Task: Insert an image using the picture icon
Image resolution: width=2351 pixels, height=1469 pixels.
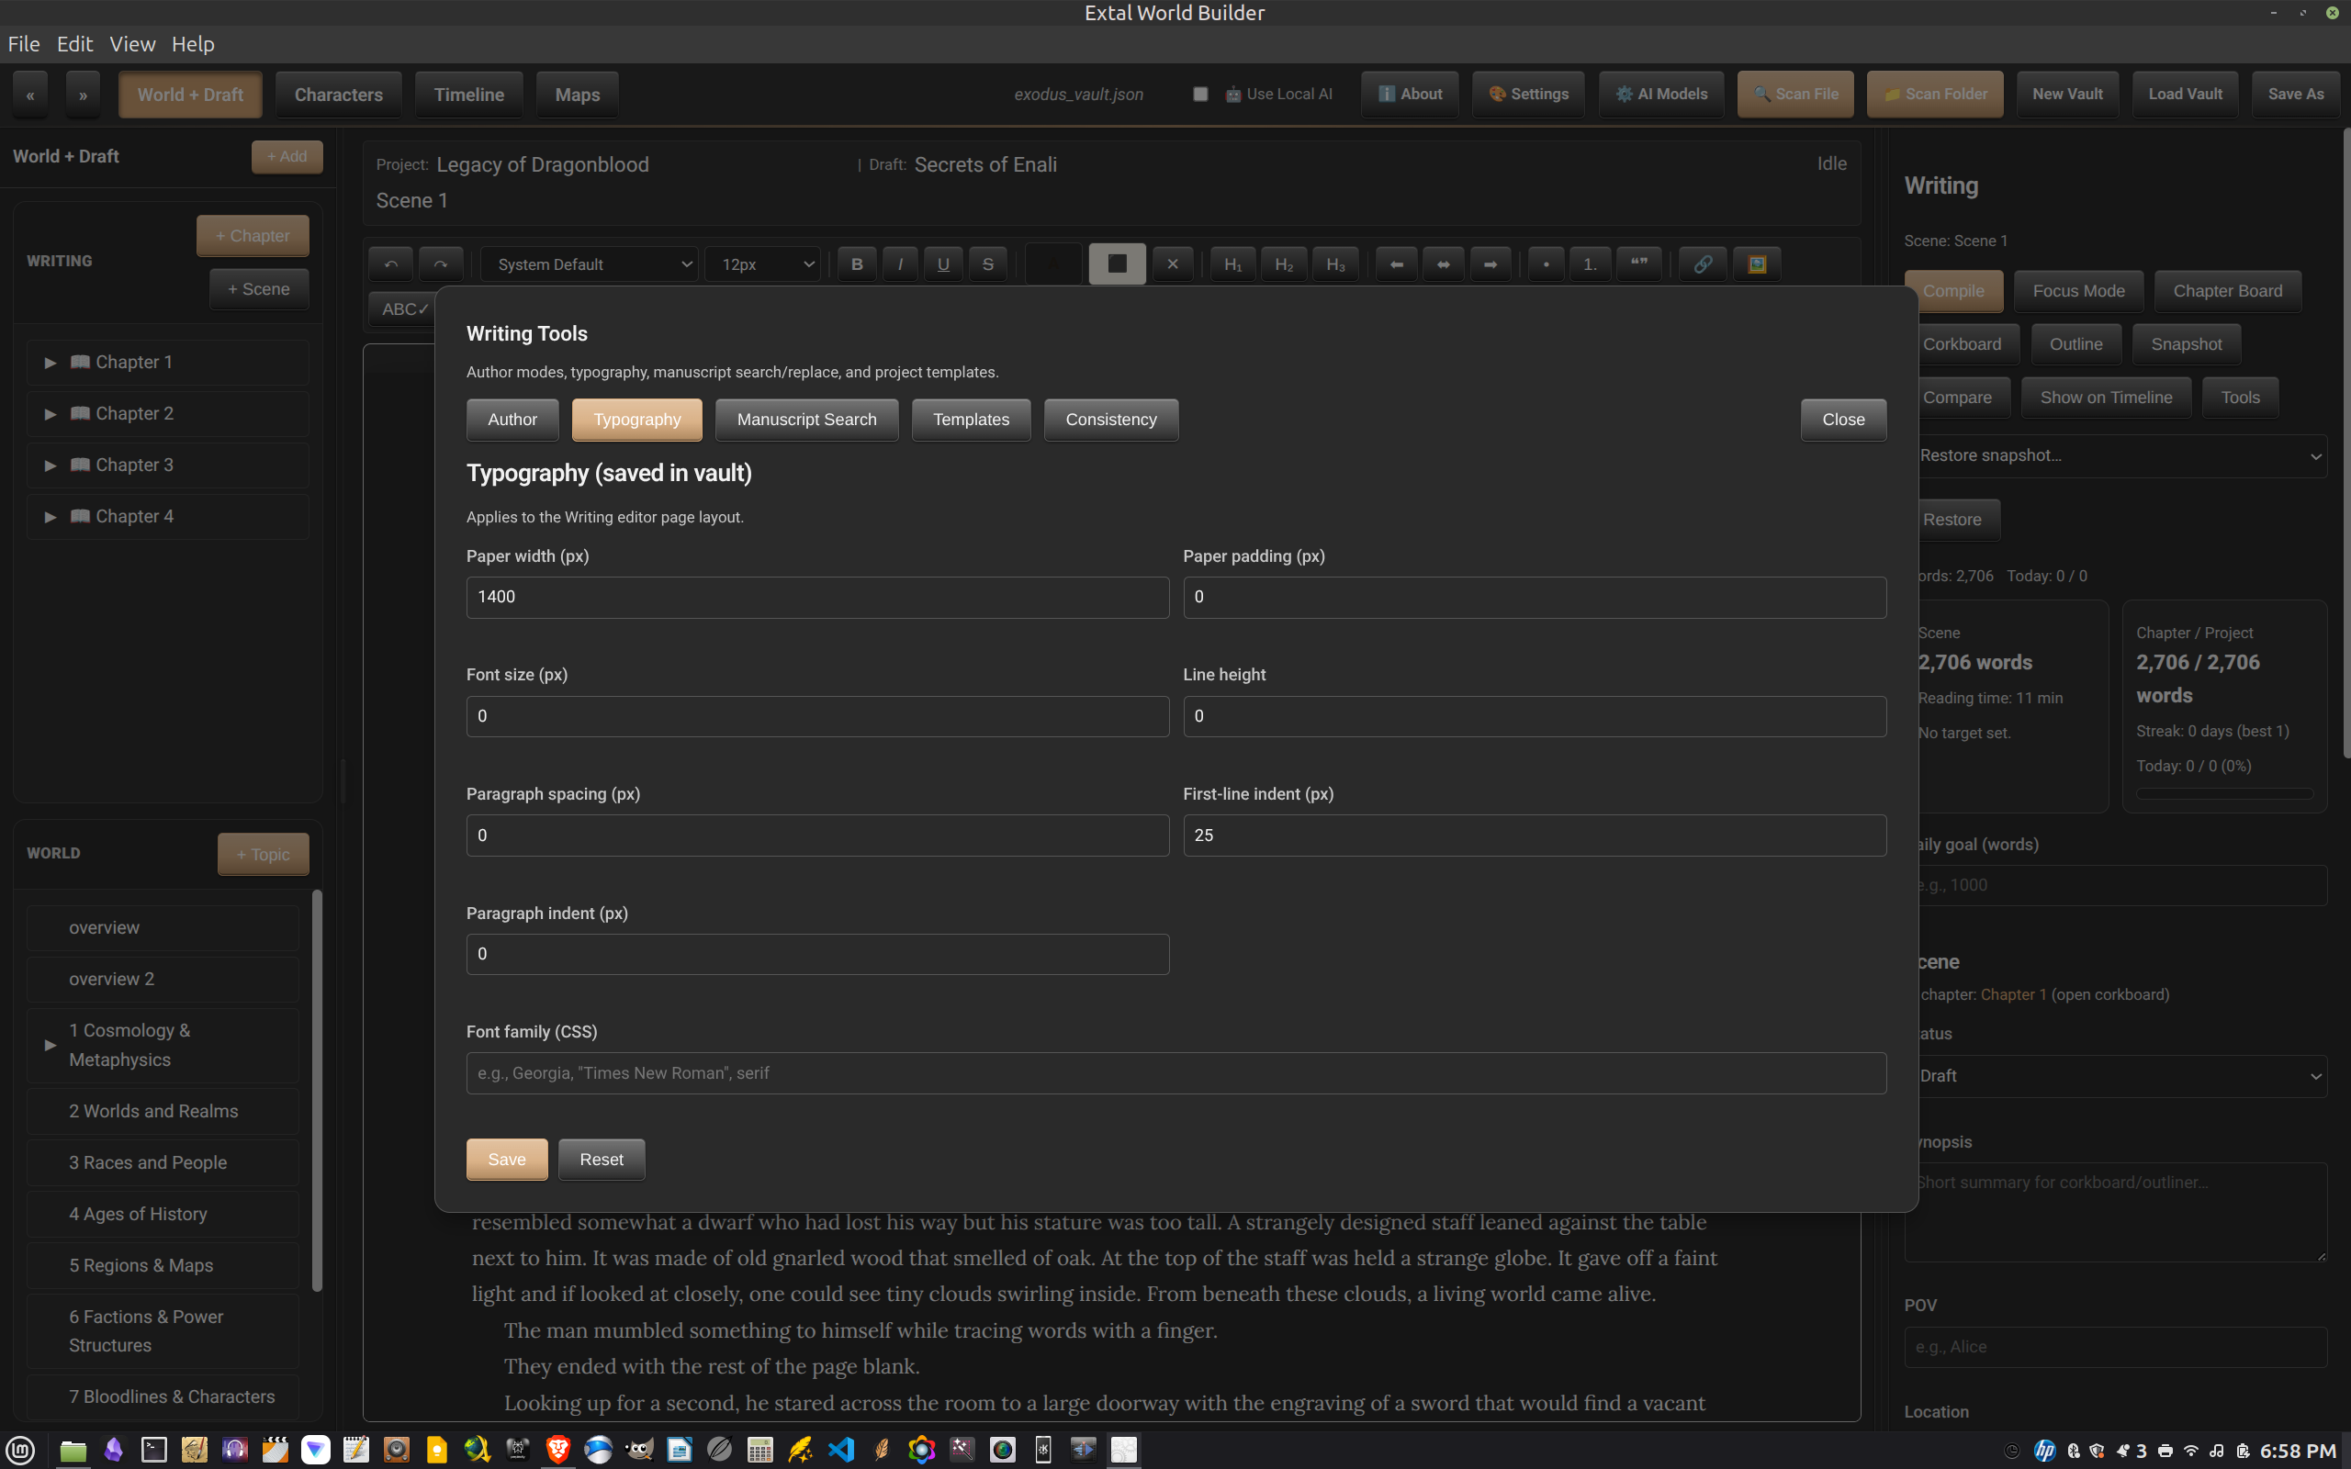Action: pyautogui.click(x=1757, y=264)
